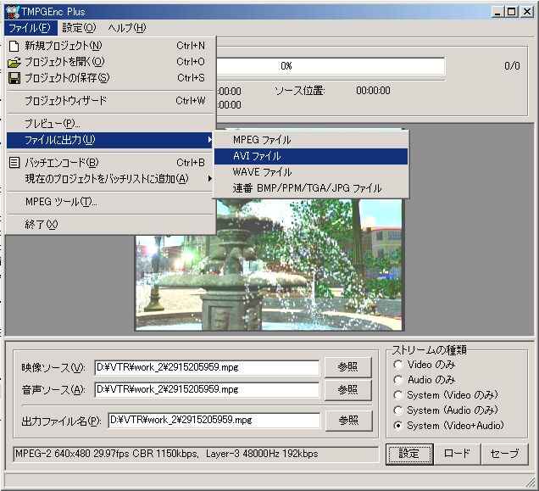Open the ファイル(F) menu

pos(30,28)
